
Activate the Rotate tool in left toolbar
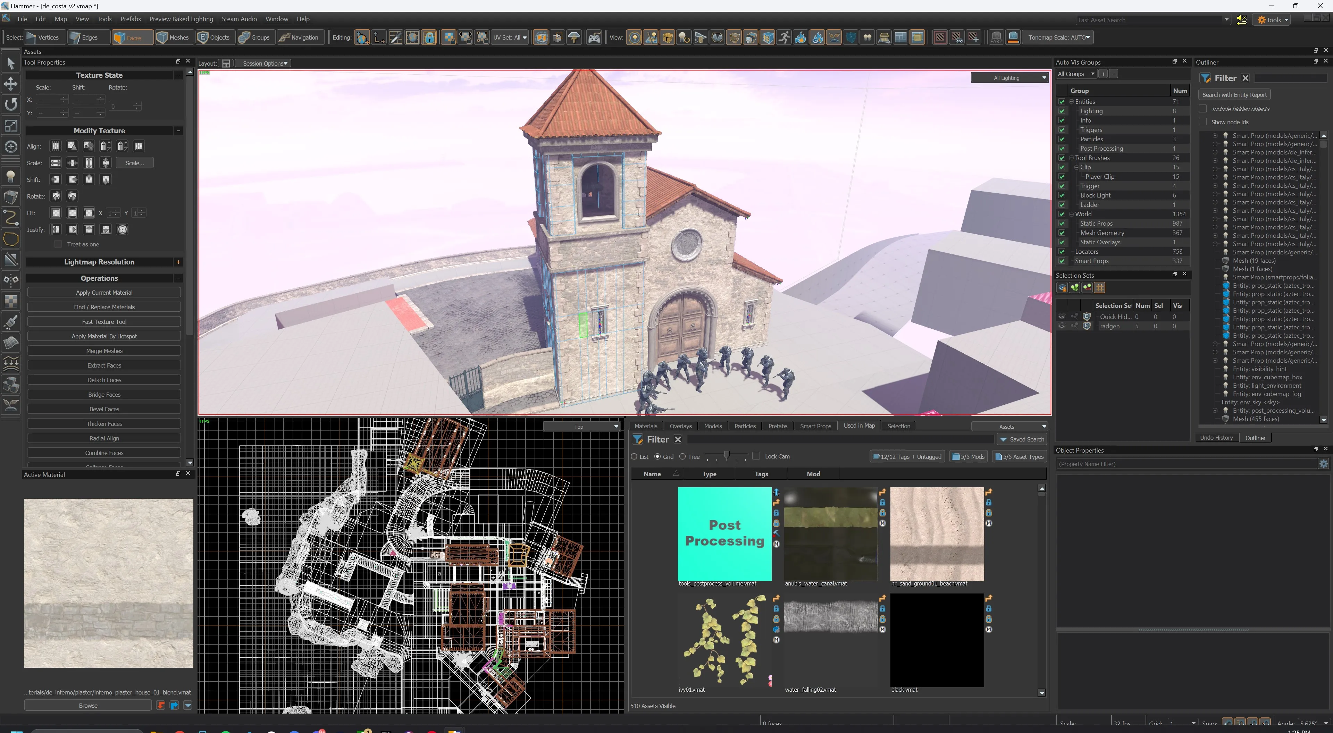click(x=11, y=104)
